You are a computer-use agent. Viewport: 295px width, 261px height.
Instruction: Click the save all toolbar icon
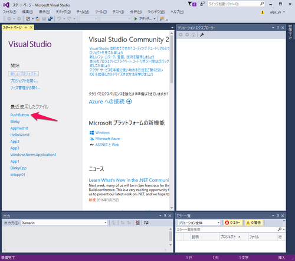[x=51, y=19]
